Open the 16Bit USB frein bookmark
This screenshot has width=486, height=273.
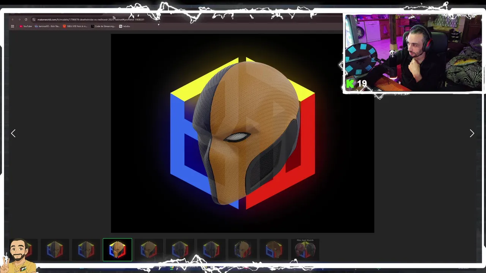pos(75,26)
